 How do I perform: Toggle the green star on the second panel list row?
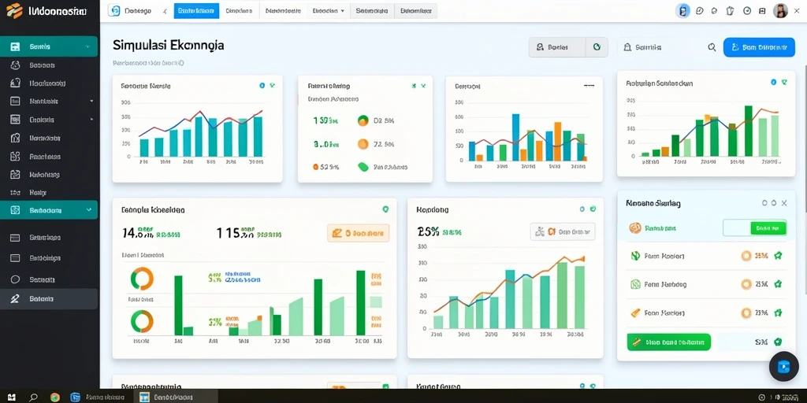click(778, 283)
